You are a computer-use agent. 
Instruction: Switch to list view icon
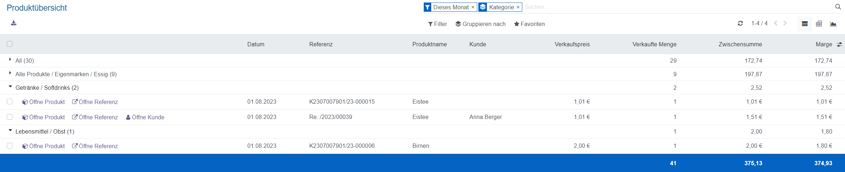[x=805, y=24]
